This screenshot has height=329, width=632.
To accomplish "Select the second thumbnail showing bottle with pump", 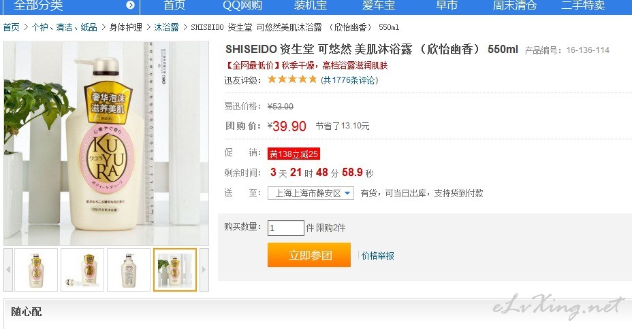I will (x=82, y=269).
